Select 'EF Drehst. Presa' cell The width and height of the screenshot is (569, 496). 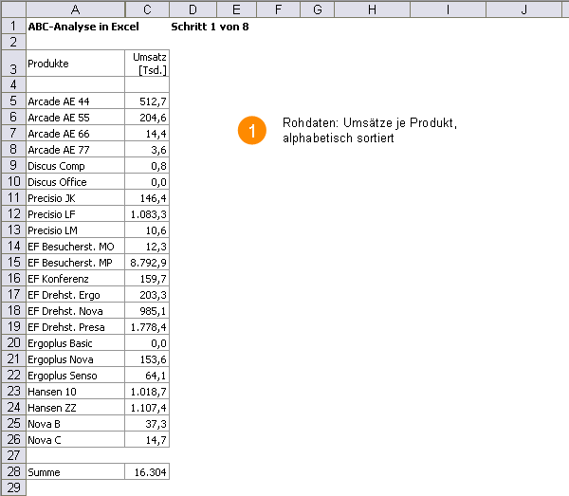[x=76, y=327]
